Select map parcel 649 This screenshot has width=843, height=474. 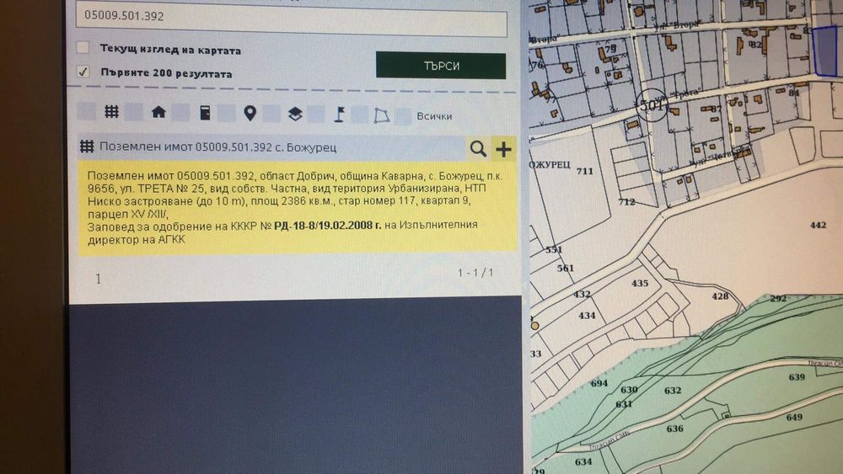point(794,417)
